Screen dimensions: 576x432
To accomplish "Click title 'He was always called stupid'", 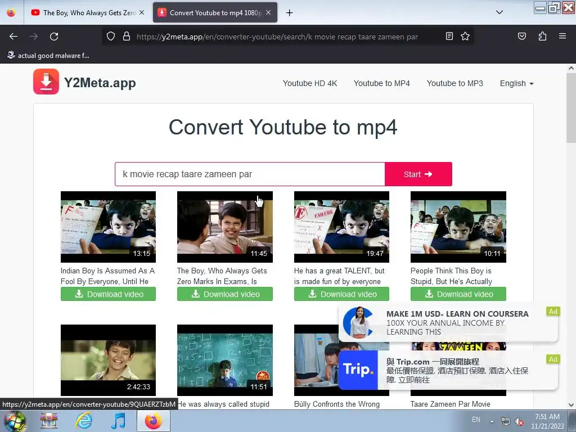I will pos(223,404).
